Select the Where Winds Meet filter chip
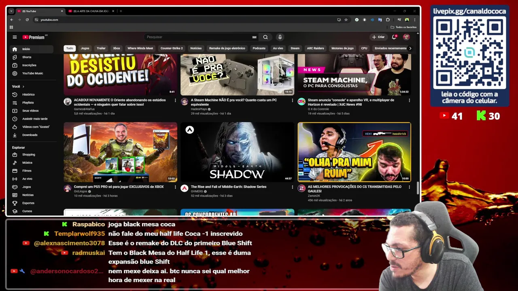The height and width of the screenshot is (291, 518). pyautogui.click(x=140, y=48)
